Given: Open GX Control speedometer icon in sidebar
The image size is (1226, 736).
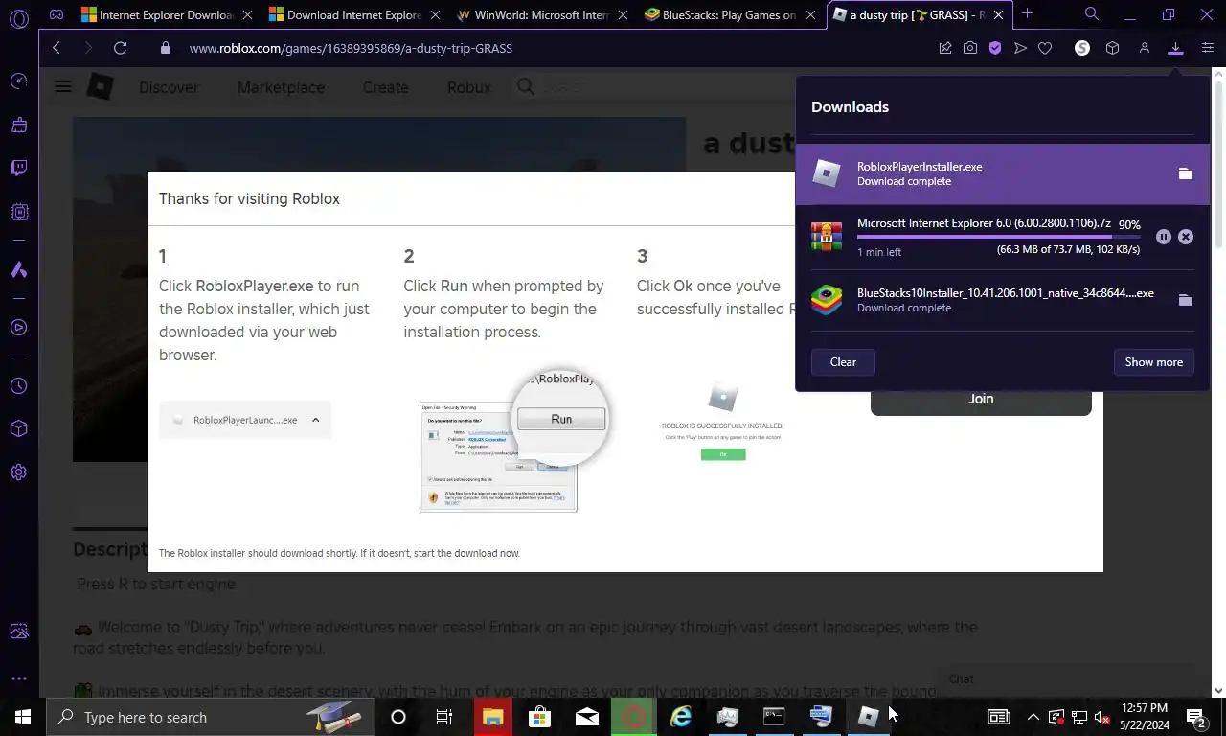Looking at the screenshot, I should click(18, 81).
